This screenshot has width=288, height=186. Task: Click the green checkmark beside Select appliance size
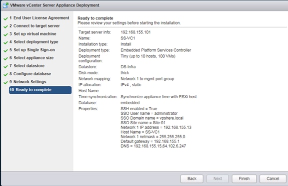pos(5,58)
